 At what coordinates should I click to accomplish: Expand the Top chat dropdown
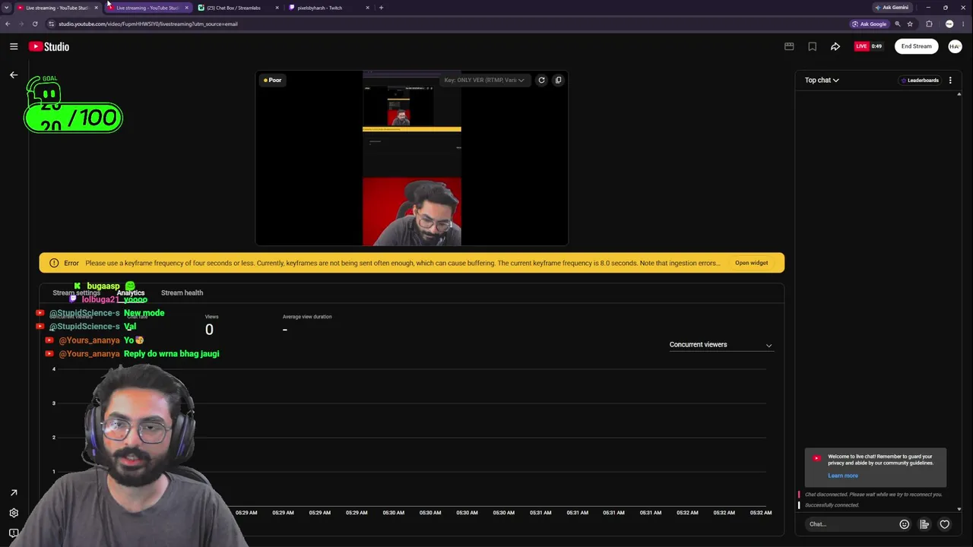822,80
